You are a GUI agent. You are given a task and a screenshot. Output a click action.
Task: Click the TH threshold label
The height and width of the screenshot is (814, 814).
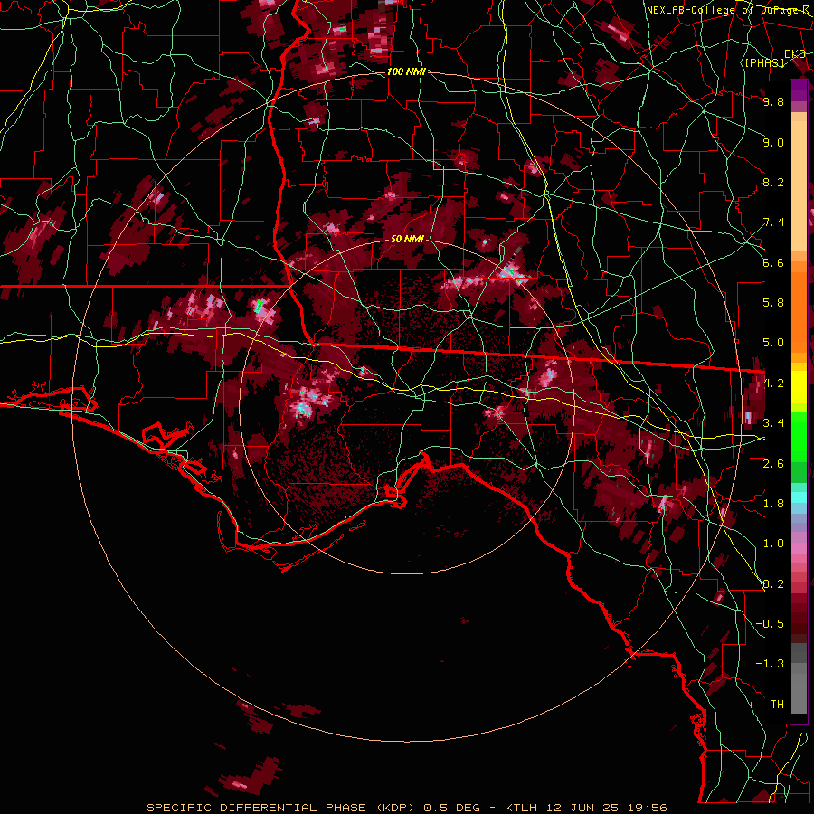click(x=777, y=705)
